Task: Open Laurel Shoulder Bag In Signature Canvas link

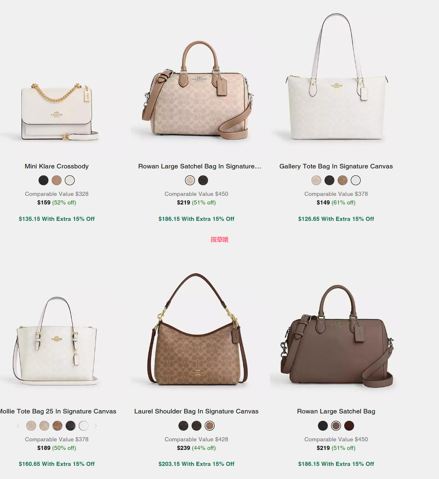Action: [197, 411]
